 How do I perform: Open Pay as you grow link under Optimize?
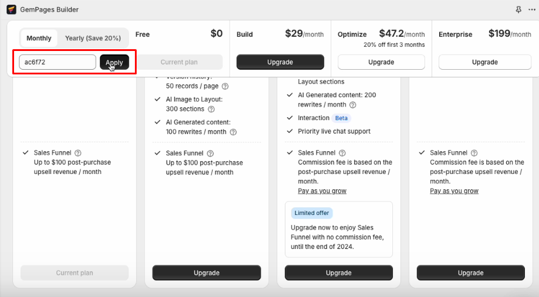tap(322, 191)
